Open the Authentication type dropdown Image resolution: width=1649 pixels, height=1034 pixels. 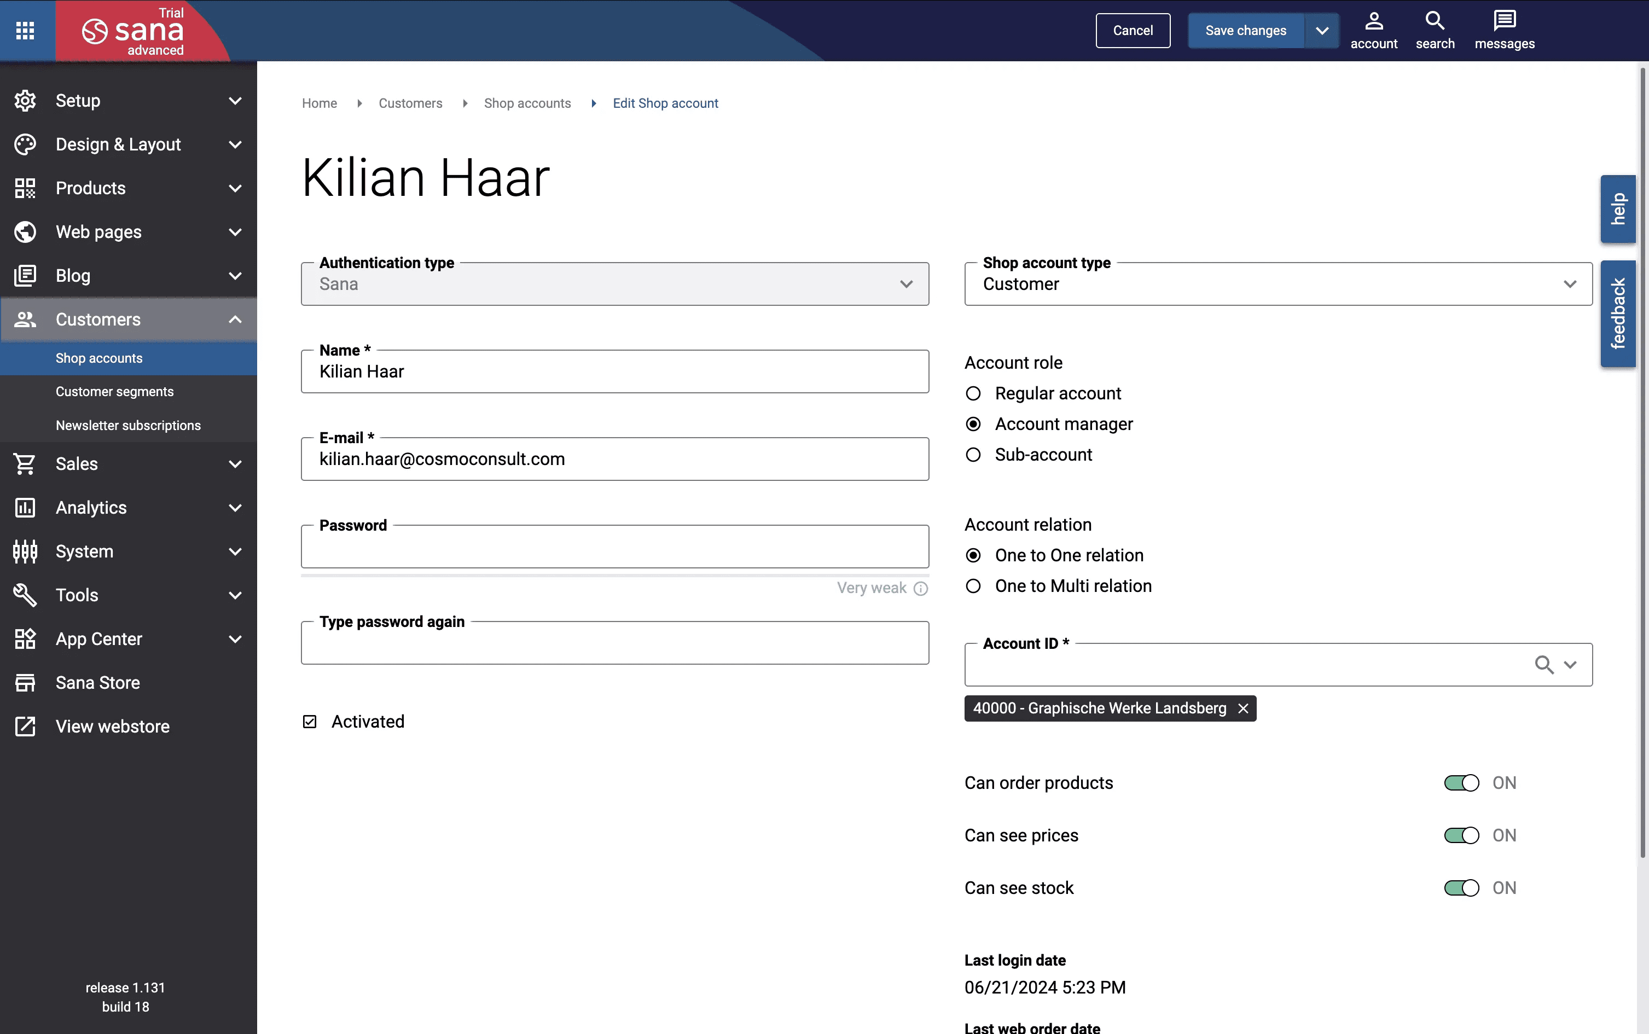point(614,284)
